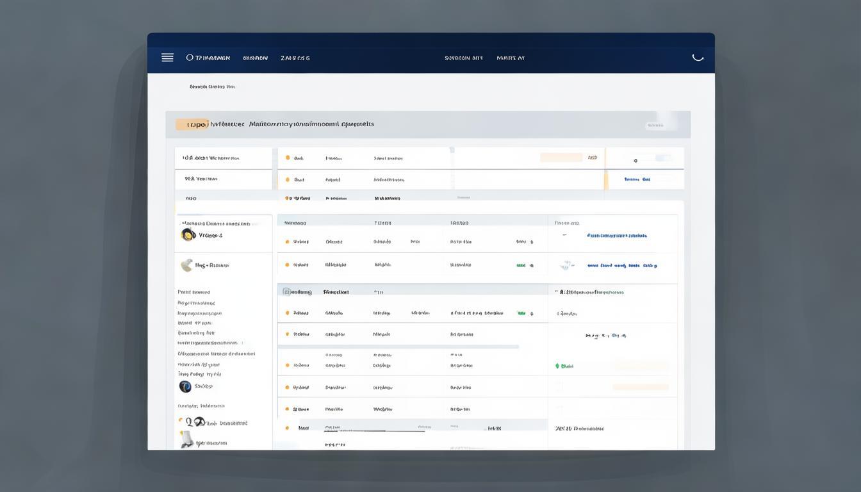Click the crescent loading icon in the top-right corner
This screenshot has width=861, height=492.
click(x=698, y=57)
